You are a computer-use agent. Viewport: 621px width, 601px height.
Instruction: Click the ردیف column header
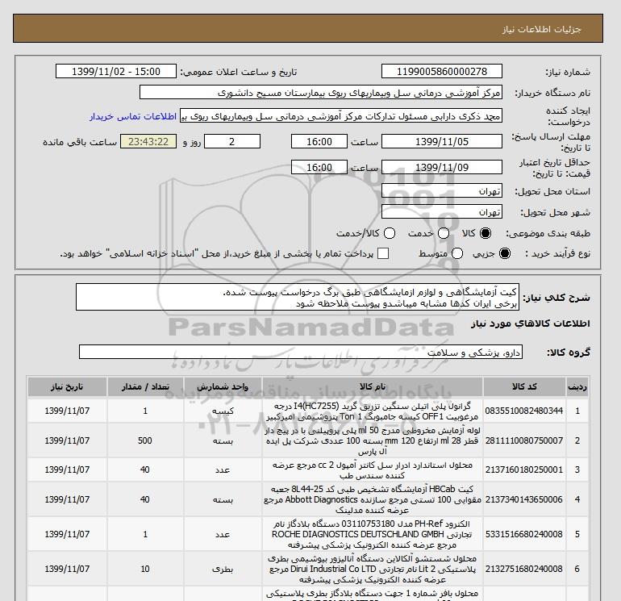pyautogui.click(x=577, y=386)
